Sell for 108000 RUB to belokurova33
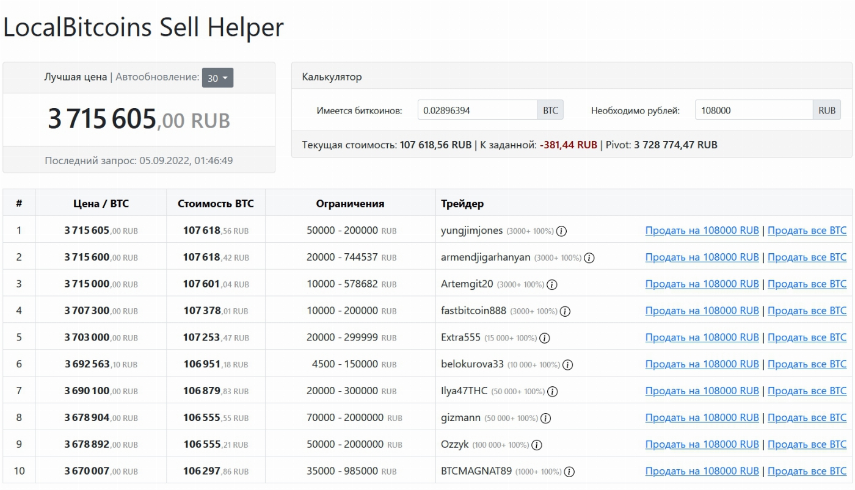 pos(702,364)
